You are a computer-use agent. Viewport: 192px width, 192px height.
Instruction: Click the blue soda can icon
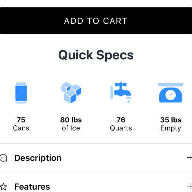click(21, 93)
